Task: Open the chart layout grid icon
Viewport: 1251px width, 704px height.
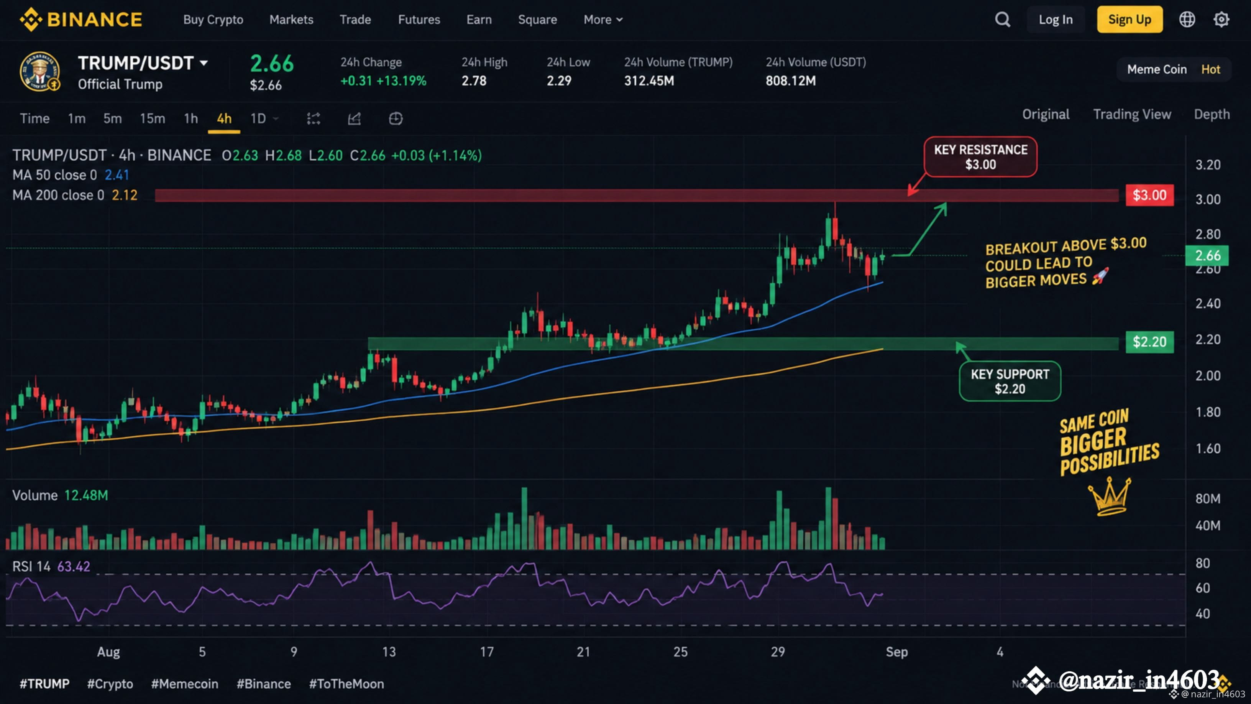Action: tap(396, 118)
